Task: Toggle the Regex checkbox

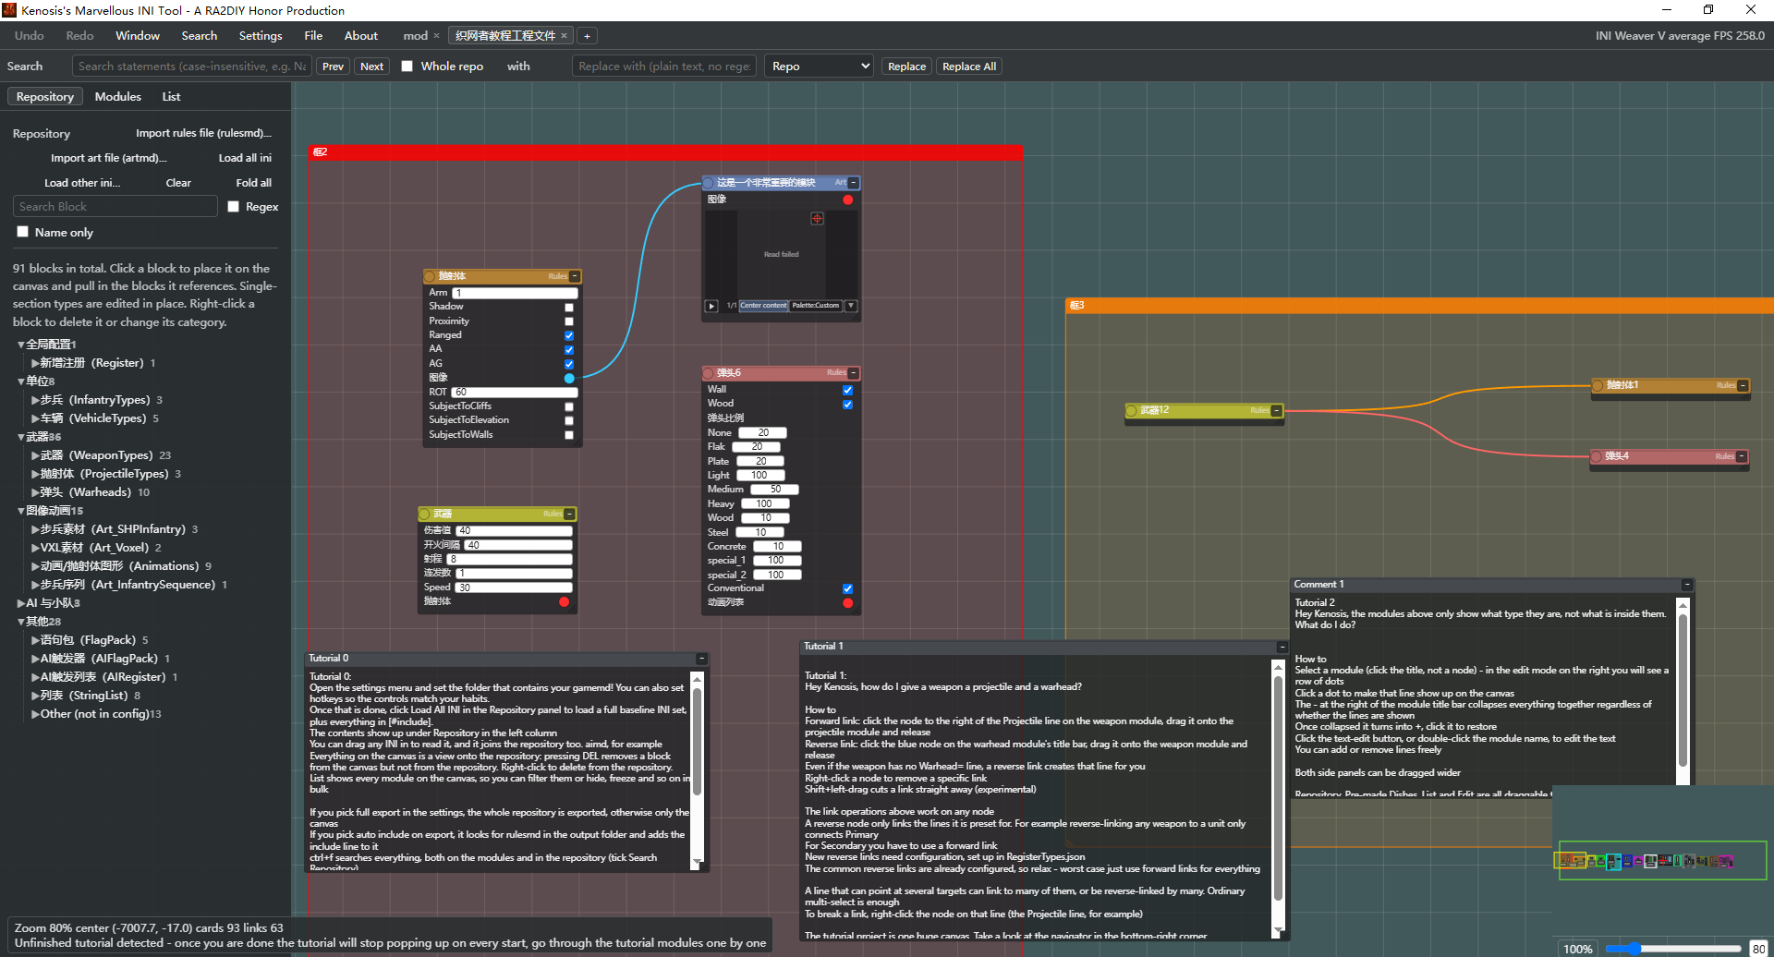Action: [234, 207]
